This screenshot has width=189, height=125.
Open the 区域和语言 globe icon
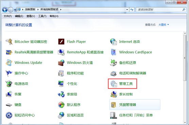click(x=61, y=115)
